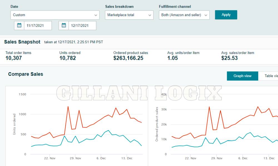Switch to Table view
The width and height of the screenshot is (278, 166).
click(x=271, y=76)
